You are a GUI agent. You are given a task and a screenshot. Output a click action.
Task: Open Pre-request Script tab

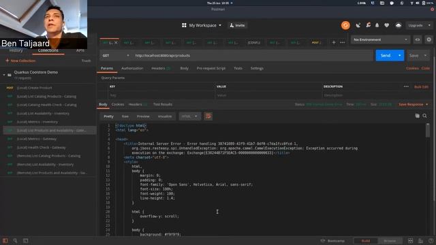[x=211, y=68]
